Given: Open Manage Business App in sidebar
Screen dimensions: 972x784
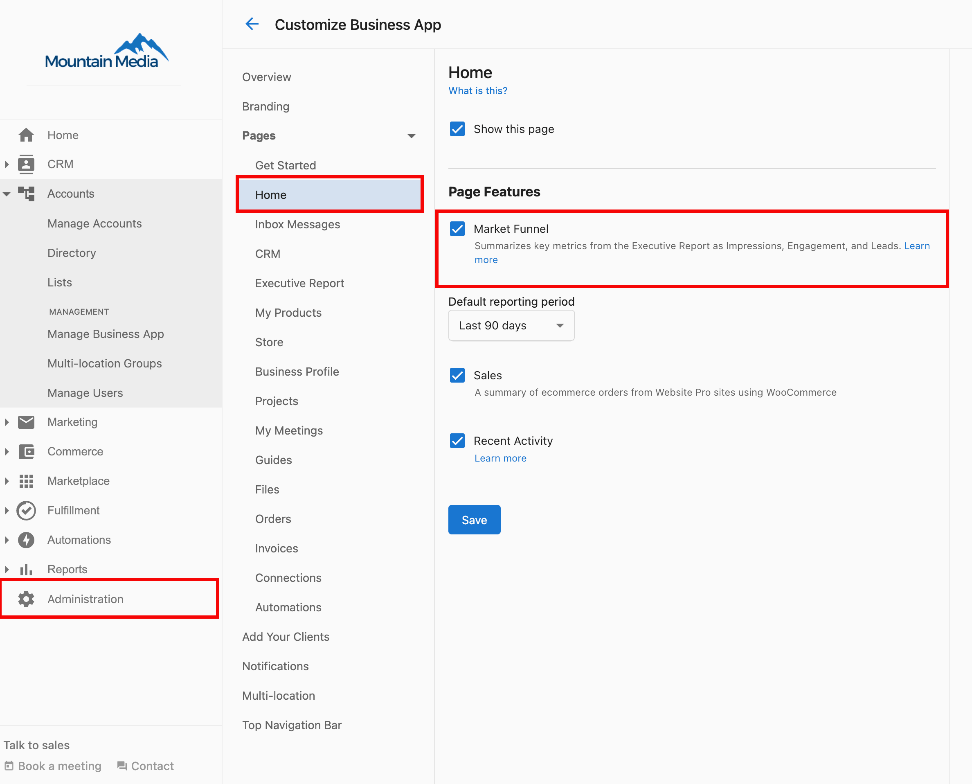Looking at the screenshot, I should (106, 334).
